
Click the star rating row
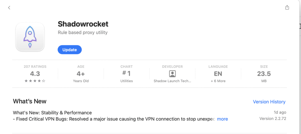35,81
